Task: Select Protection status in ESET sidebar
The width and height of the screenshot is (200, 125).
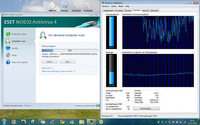Action: (19, 34)
